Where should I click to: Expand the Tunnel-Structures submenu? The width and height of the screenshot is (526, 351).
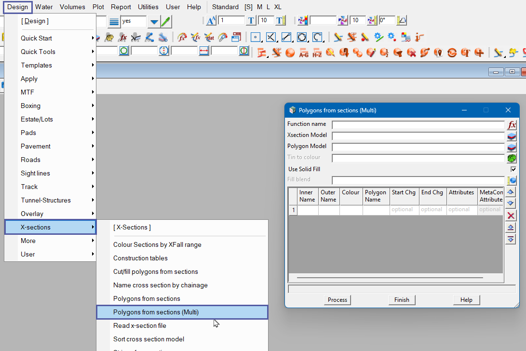coord(51,200)
